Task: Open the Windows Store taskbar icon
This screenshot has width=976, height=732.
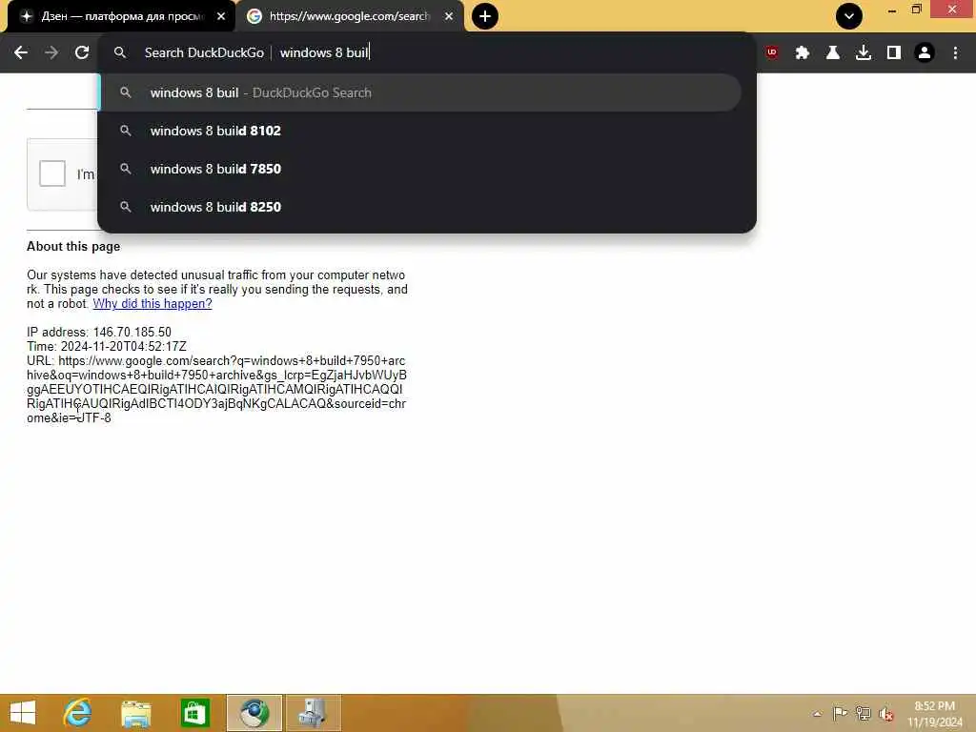Action: (194, 713)
